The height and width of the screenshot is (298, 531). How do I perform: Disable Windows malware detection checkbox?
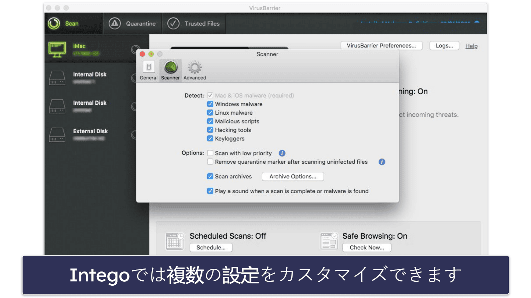pos(210,104)
